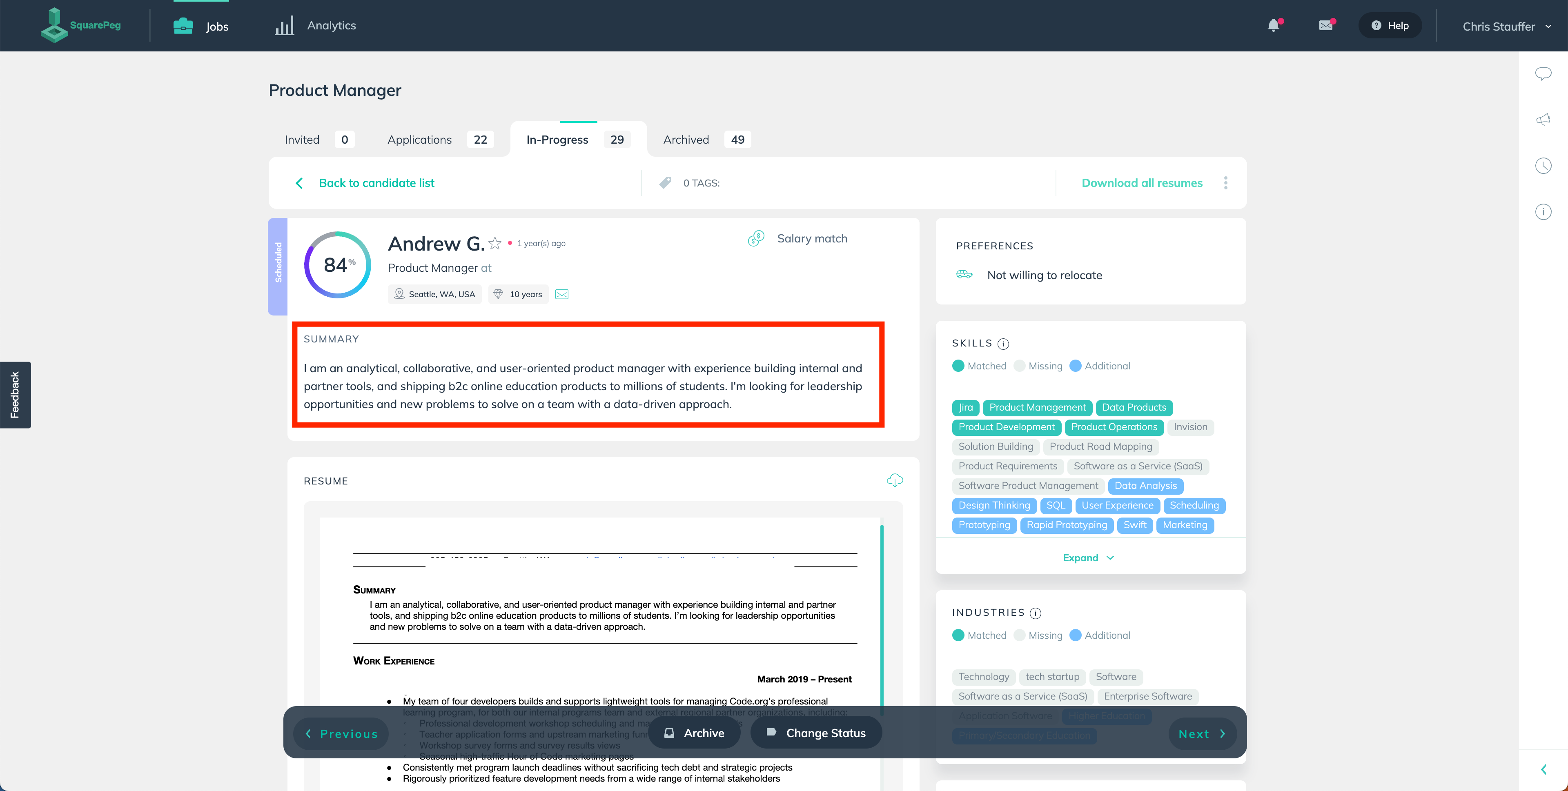Viewport: 1568px width, 791px height.
Task: Click the Industries Matched legend dot
Action: pos(958,635)
